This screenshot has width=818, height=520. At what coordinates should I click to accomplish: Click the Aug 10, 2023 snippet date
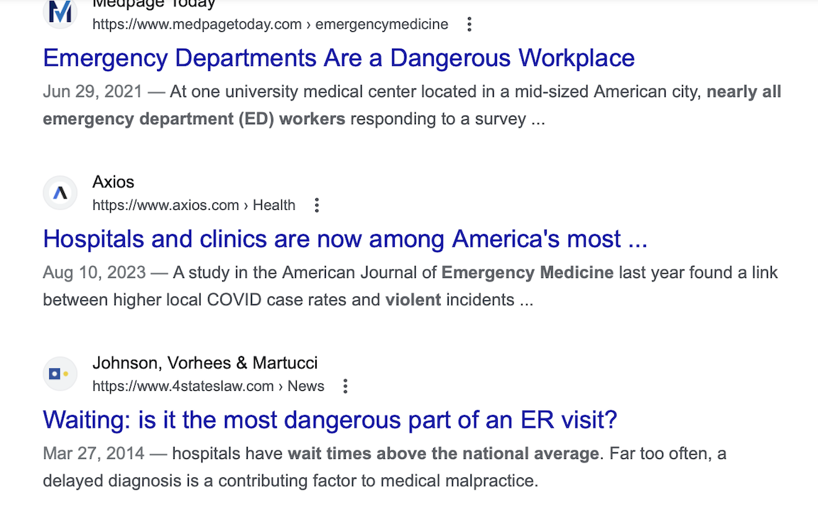pyautogui.click(x=94, y=273)
